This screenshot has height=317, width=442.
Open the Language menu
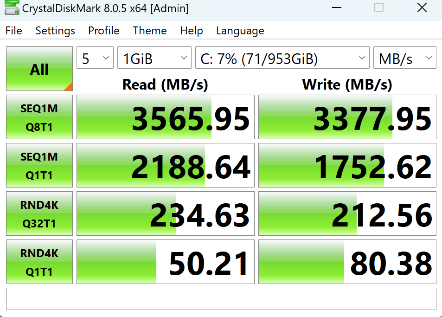pyautogui.click(x=240, y=31)
